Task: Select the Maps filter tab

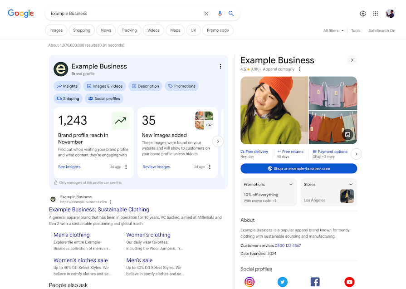Action: pos(175,30)
